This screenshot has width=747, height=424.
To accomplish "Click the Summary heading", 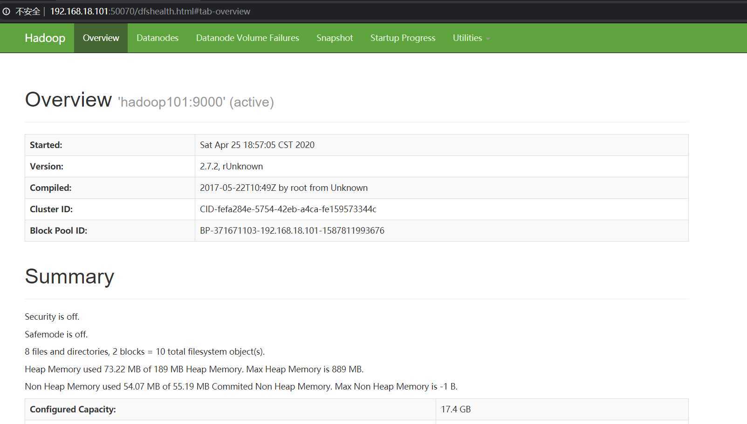I will click(x=69, y=276).
